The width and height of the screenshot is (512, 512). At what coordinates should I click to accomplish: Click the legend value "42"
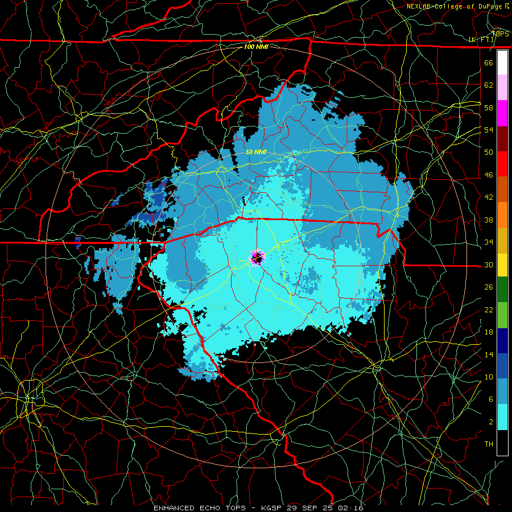click(x=489, y=197)
